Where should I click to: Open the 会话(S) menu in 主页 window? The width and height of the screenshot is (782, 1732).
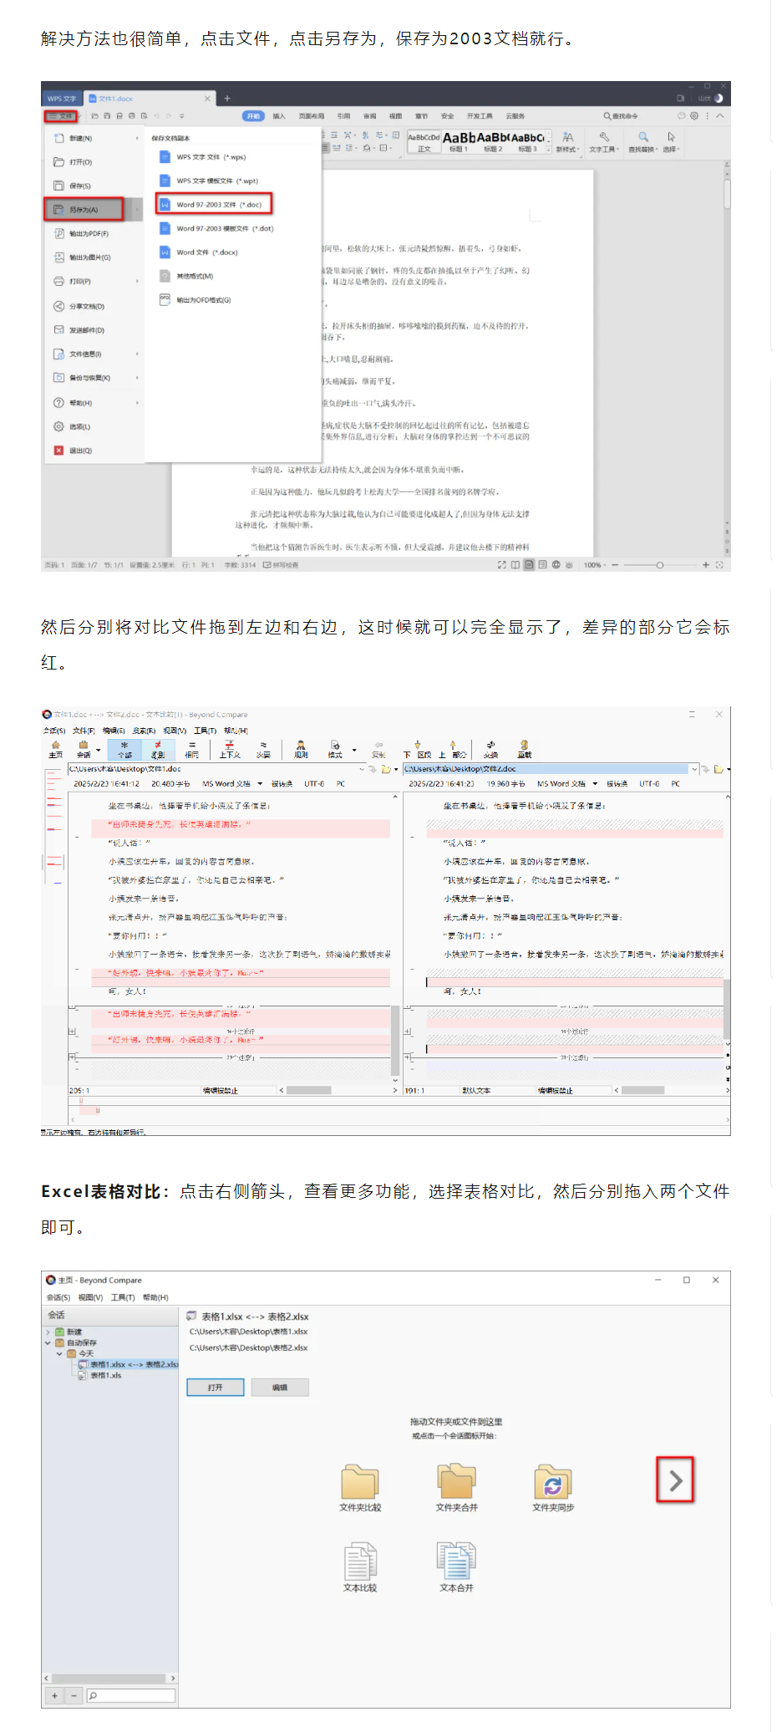click(58, 1297)
